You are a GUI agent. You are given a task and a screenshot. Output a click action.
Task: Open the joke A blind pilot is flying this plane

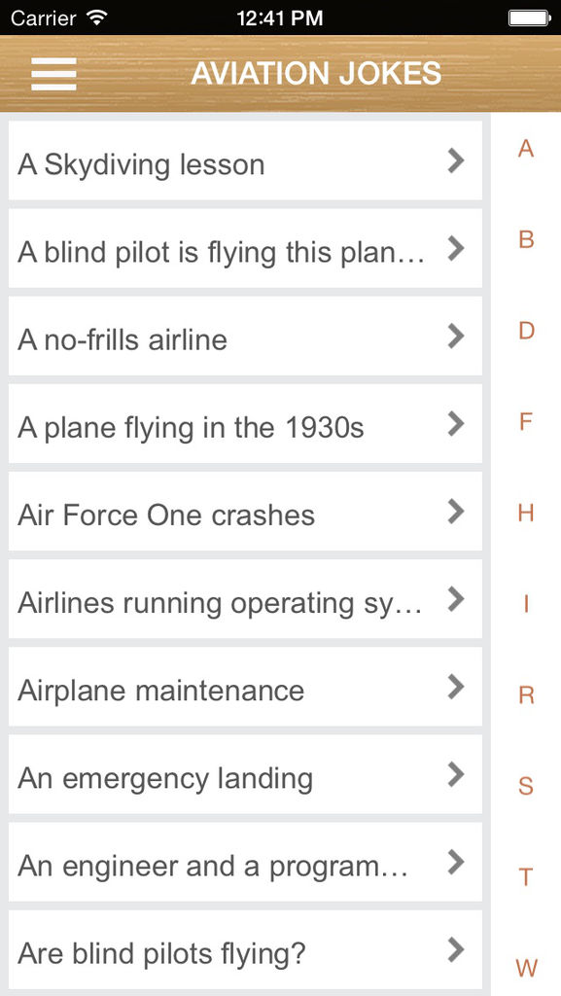(245, 248)
